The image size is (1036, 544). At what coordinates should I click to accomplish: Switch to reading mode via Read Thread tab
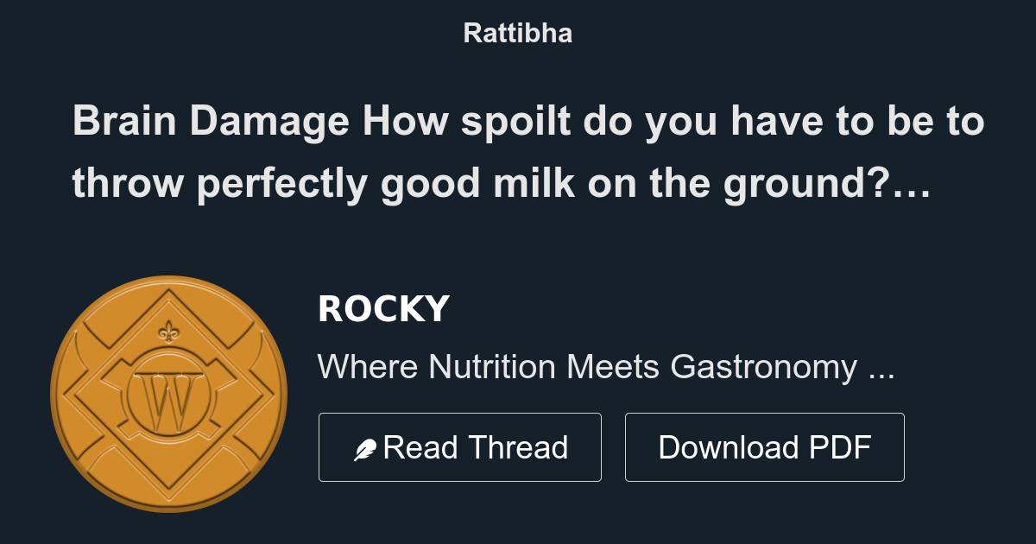460,446
